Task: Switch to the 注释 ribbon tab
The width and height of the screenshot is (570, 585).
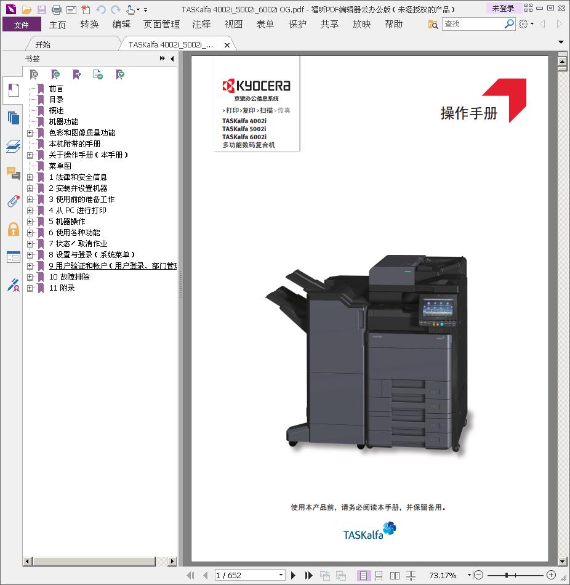Action: 201,25
